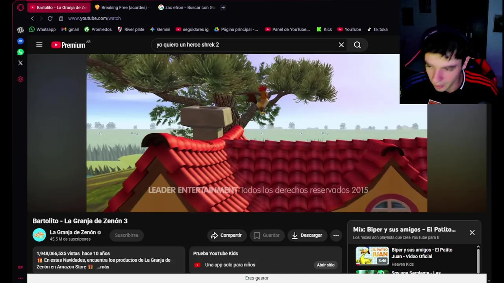The image size is (504, 283).
Task: Open the Whatsapp bookmark
Action: pos(42,29)
